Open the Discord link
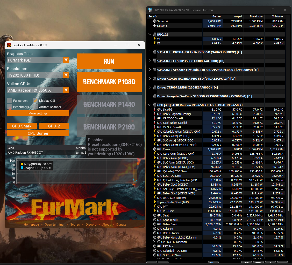The height and width of the screenshot is (265, 292). pyautogui.click(x=91, y=225)
